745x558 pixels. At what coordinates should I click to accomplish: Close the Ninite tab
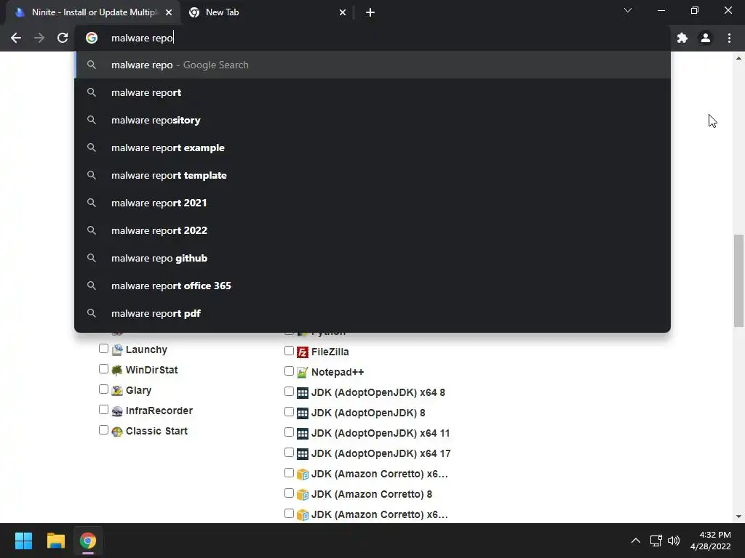coord(169,13)
